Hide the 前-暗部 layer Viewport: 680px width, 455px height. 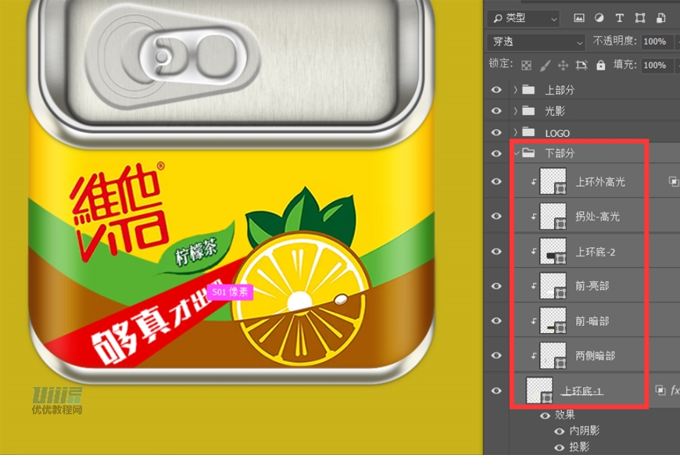496,321
